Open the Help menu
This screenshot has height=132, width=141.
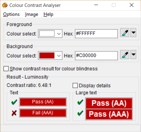pos(48,14)
